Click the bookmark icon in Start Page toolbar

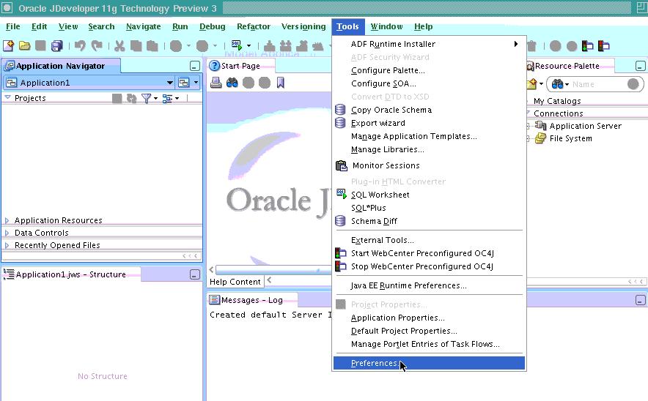[281, 83]
